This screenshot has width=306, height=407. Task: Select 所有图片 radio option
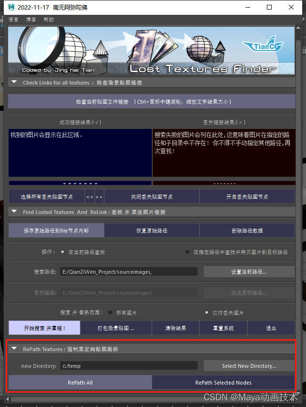(x=110, y=312)
